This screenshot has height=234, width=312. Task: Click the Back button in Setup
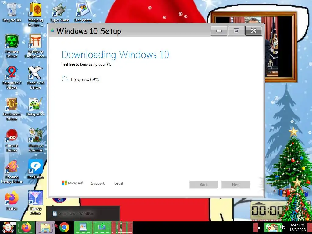(x=204, y=184)
